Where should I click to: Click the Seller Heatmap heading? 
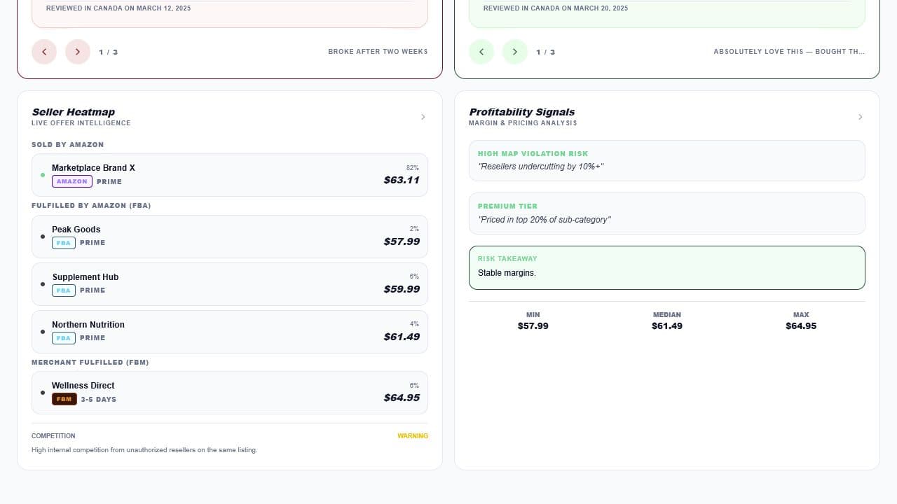coord(74,112)
